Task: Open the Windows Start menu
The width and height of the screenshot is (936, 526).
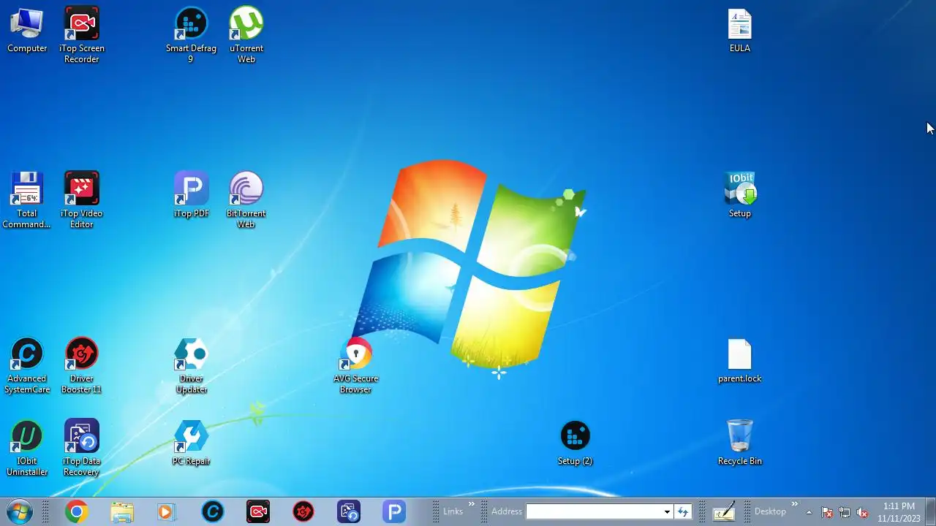Action: tap(20, 511)
